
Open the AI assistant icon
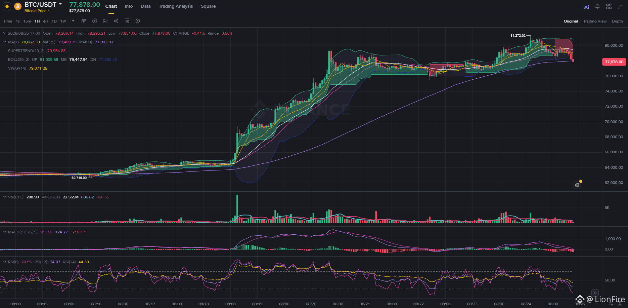coord(587,7)
